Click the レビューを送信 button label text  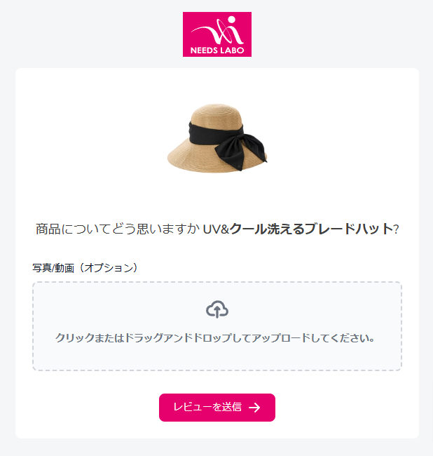pyautogui.click(x=207, y=407)
